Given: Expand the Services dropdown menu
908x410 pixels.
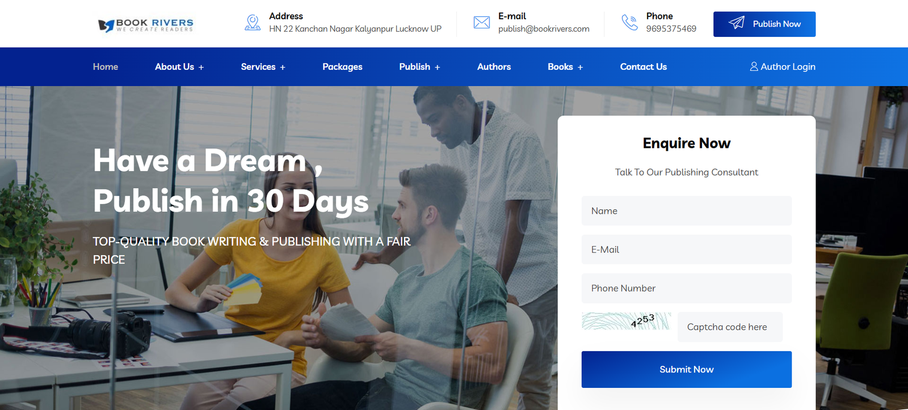Looking at the screenshot, I should (x=263, y=67).
